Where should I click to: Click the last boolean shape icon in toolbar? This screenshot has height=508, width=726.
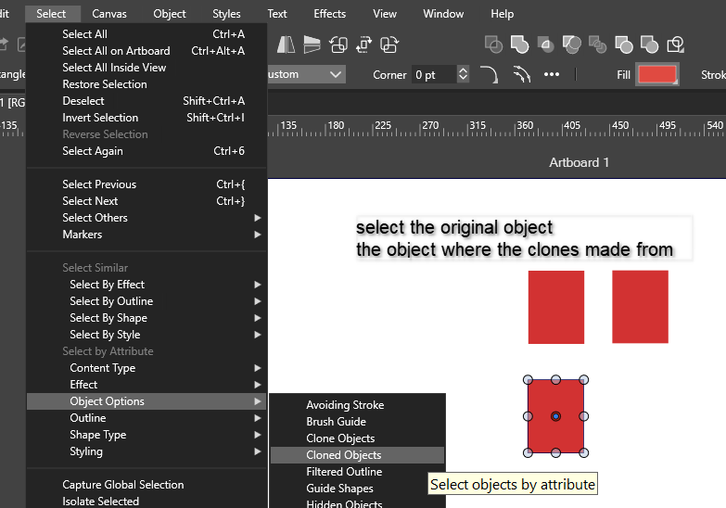click(676, 44)
